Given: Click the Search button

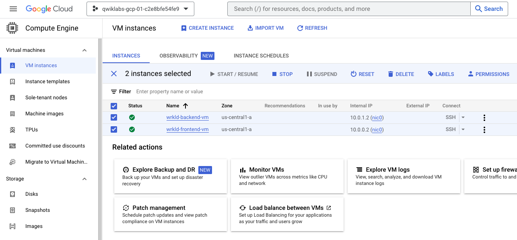Looking at the screenshot, I should 489,9.
